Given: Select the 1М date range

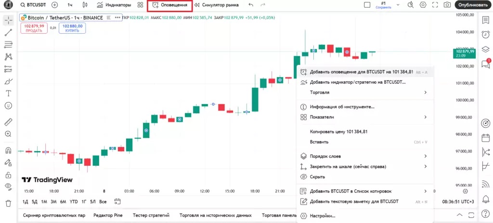Looking at the screenshot, I should (x=44, y=202).
